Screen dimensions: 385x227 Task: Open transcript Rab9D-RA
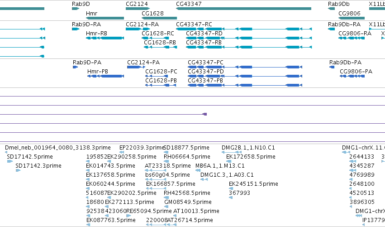pyautogui.click(x=86, y=24)
